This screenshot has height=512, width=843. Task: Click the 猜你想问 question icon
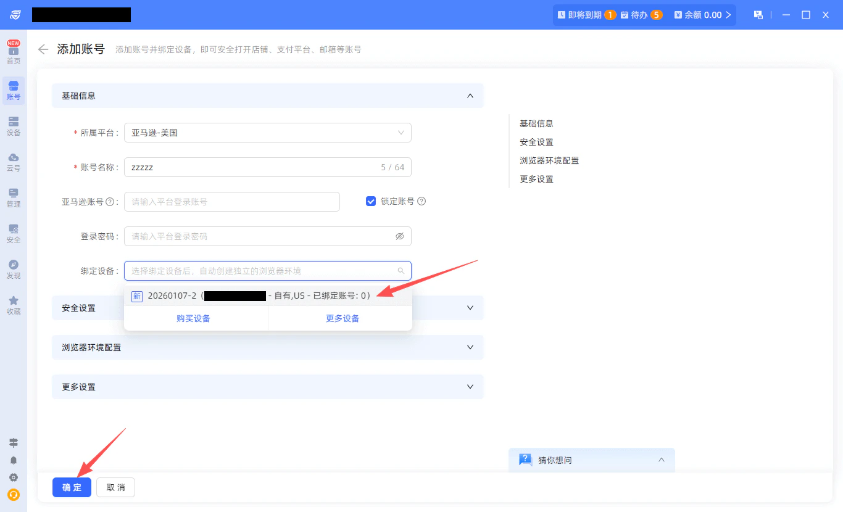[x=526, y=460]
